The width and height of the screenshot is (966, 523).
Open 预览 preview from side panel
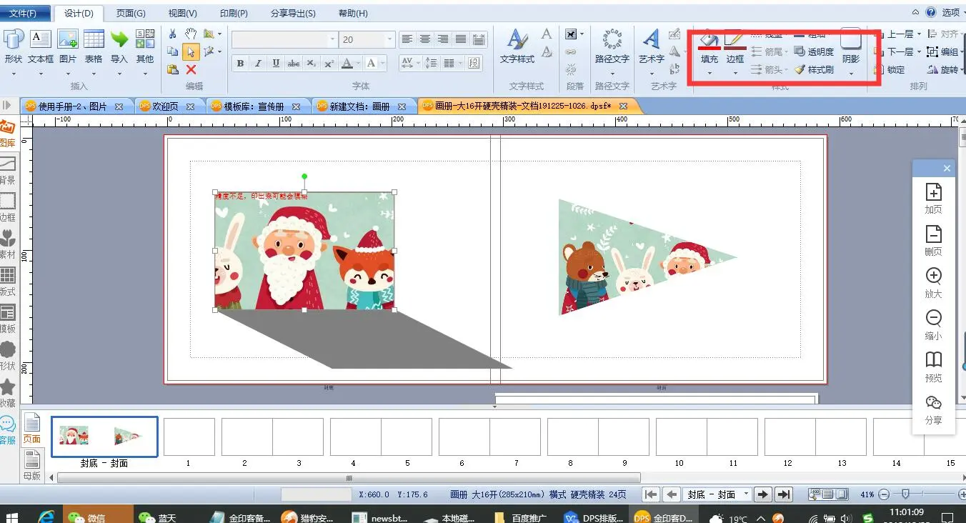coord(933,367)
